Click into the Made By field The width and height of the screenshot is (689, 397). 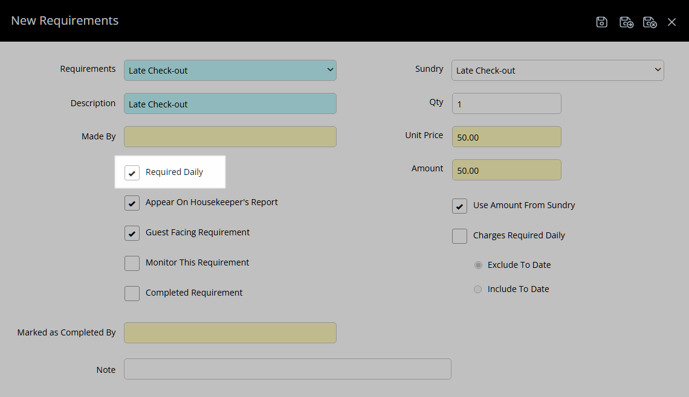tap(230, 136)
